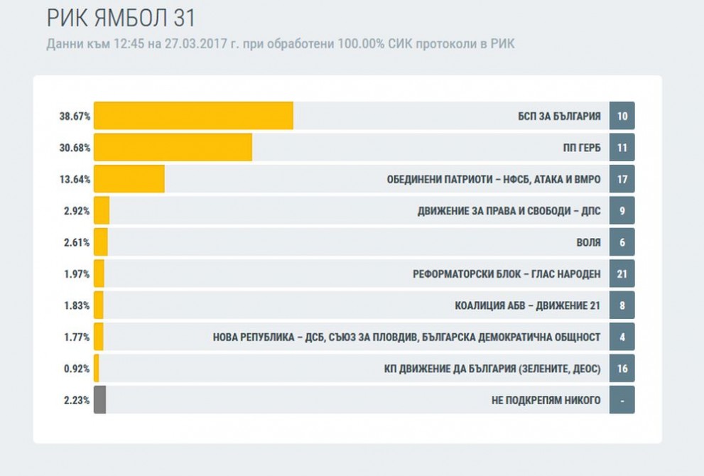Select the number 21 badge for РЕФОРМАТОРСКИ БЛОК
This screenshot has height=476, width=704.
(x=622, y=274)
